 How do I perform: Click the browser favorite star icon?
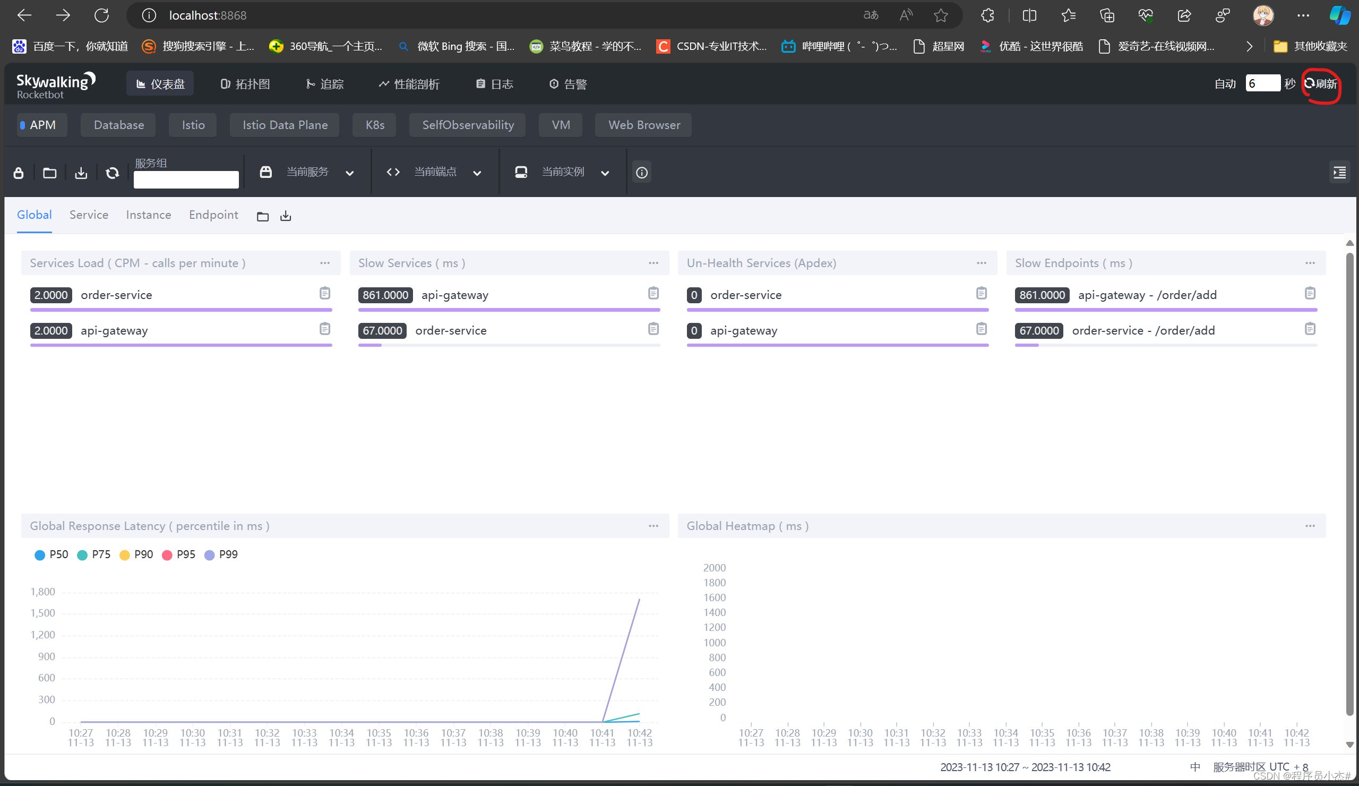tap(941, 15)
